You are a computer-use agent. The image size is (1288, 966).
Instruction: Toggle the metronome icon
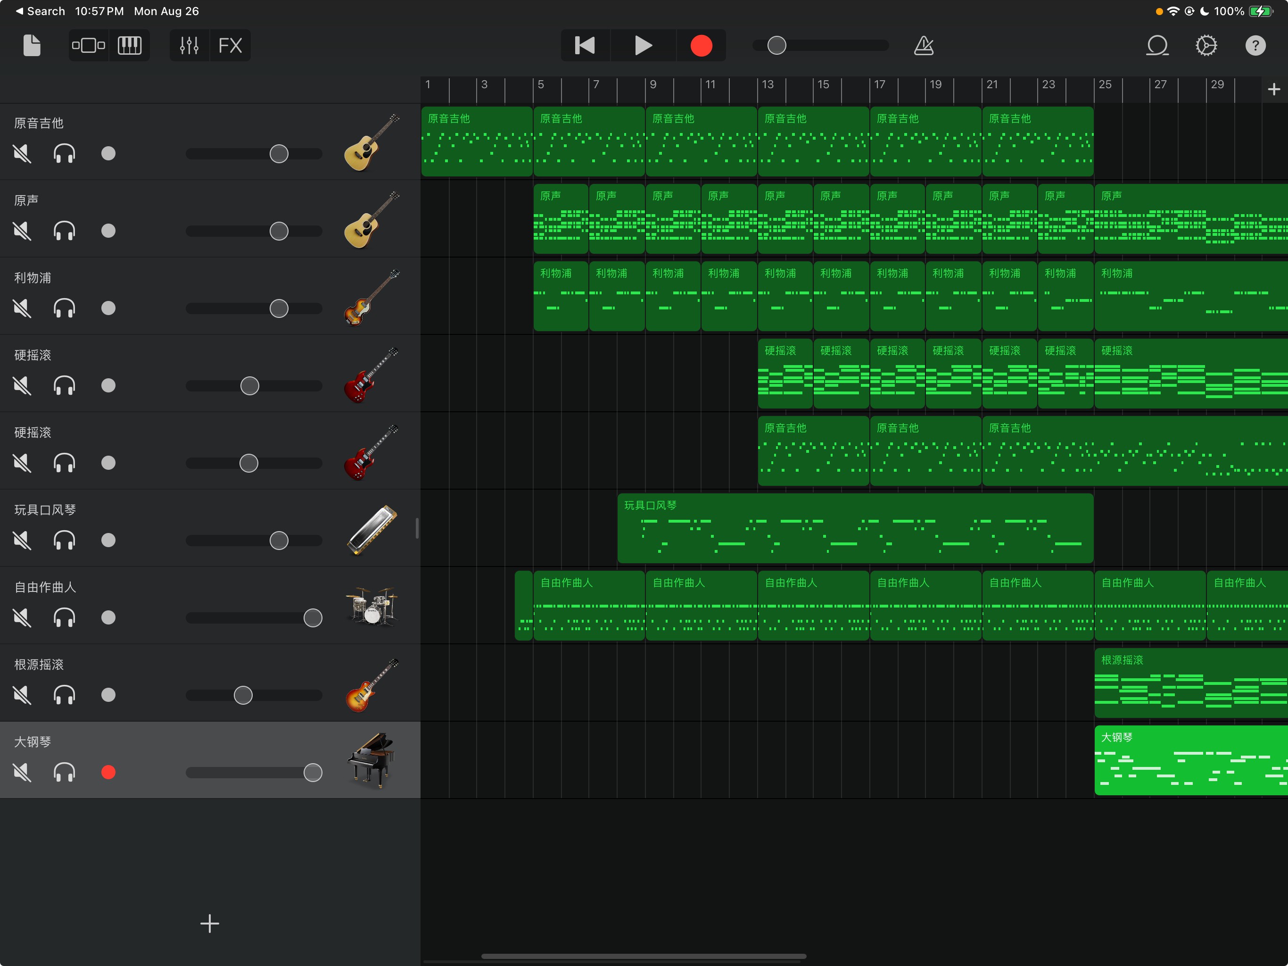(x=924, y=45)
